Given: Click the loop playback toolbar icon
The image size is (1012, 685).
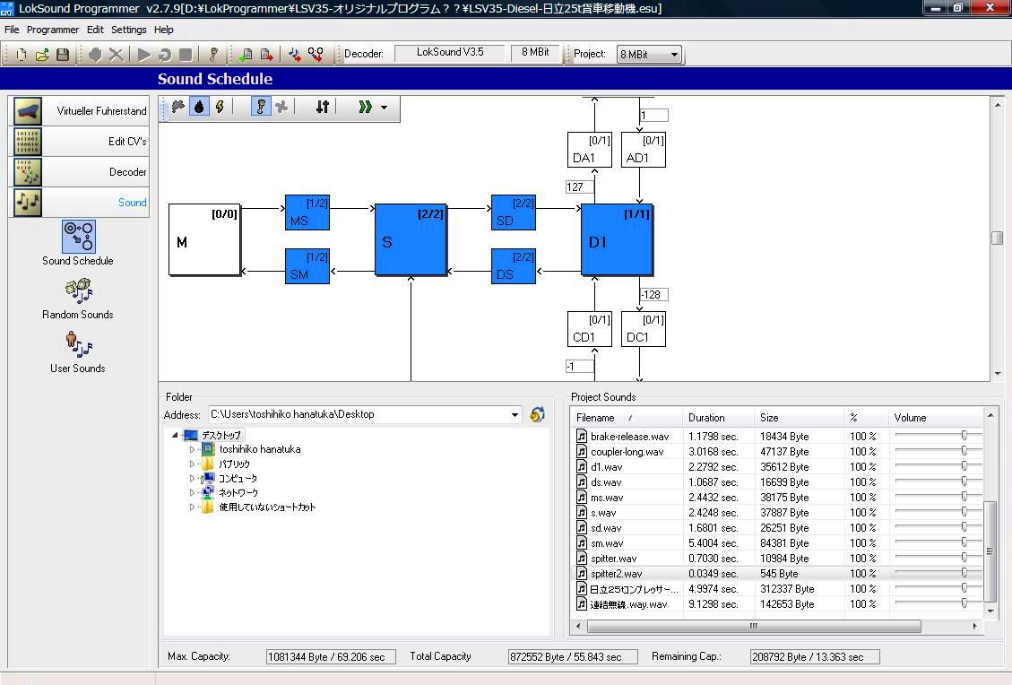Looking at the screenshot, I should coord(165,54).
